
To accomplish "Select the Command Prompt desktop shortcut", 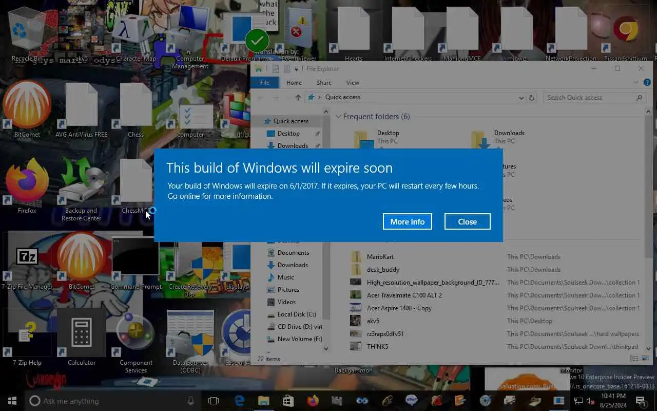I will point(136,262).
